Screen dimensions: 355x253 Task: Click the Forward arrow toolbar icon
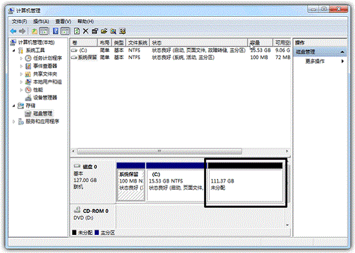[22, 31]
